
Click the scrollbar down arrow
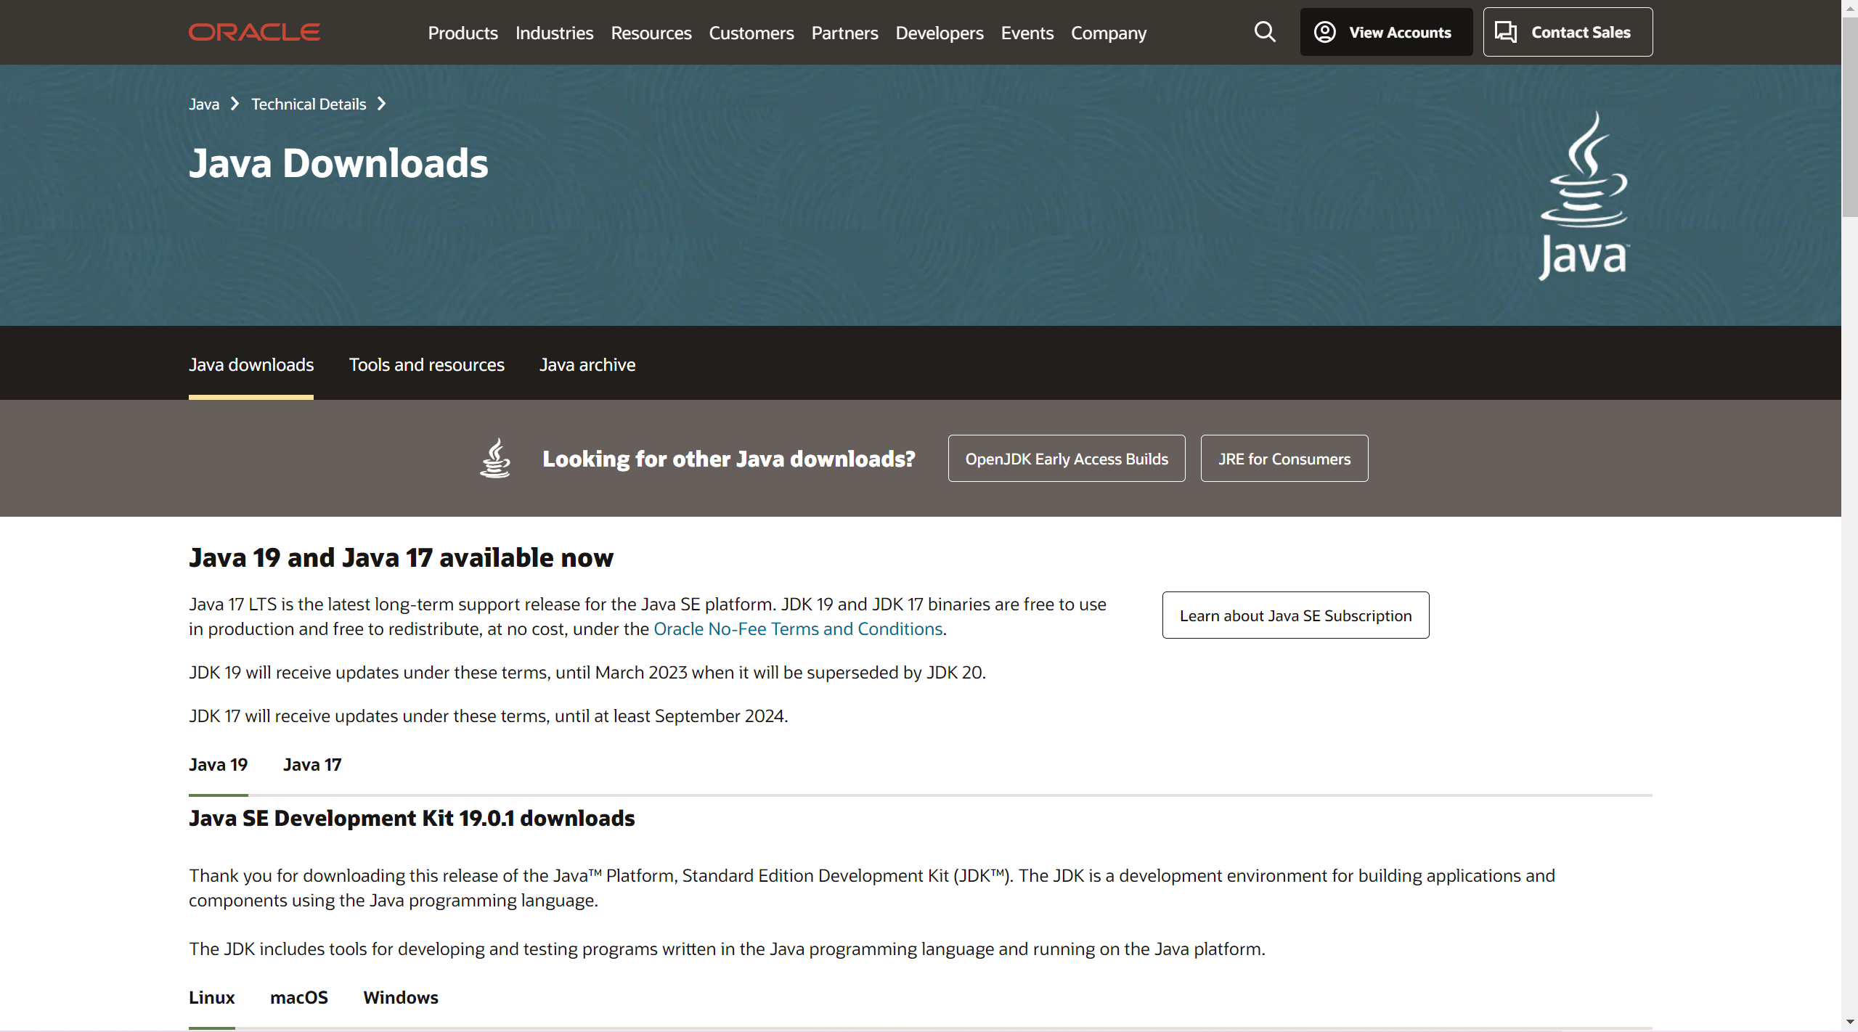(1849, 1022)
